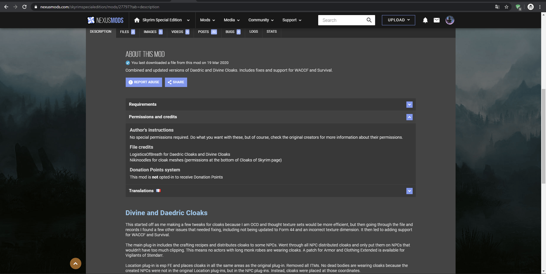The image size is (546, 274).
Task: Reload the page
Action: (24, 7)
